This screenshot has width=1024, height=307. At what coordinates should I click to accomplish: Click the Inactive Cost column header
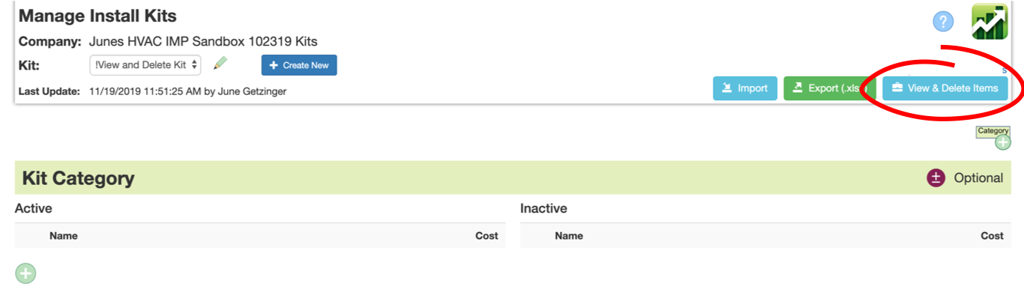pyautogui.click(x=992, y=236)
